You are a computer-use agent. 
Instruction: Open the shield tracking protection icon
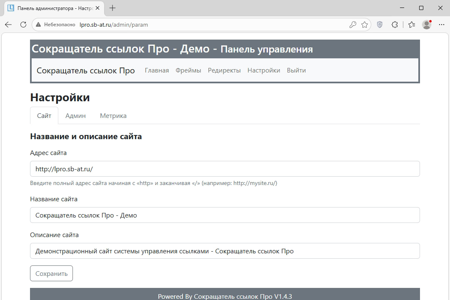(x=380, y=25)
